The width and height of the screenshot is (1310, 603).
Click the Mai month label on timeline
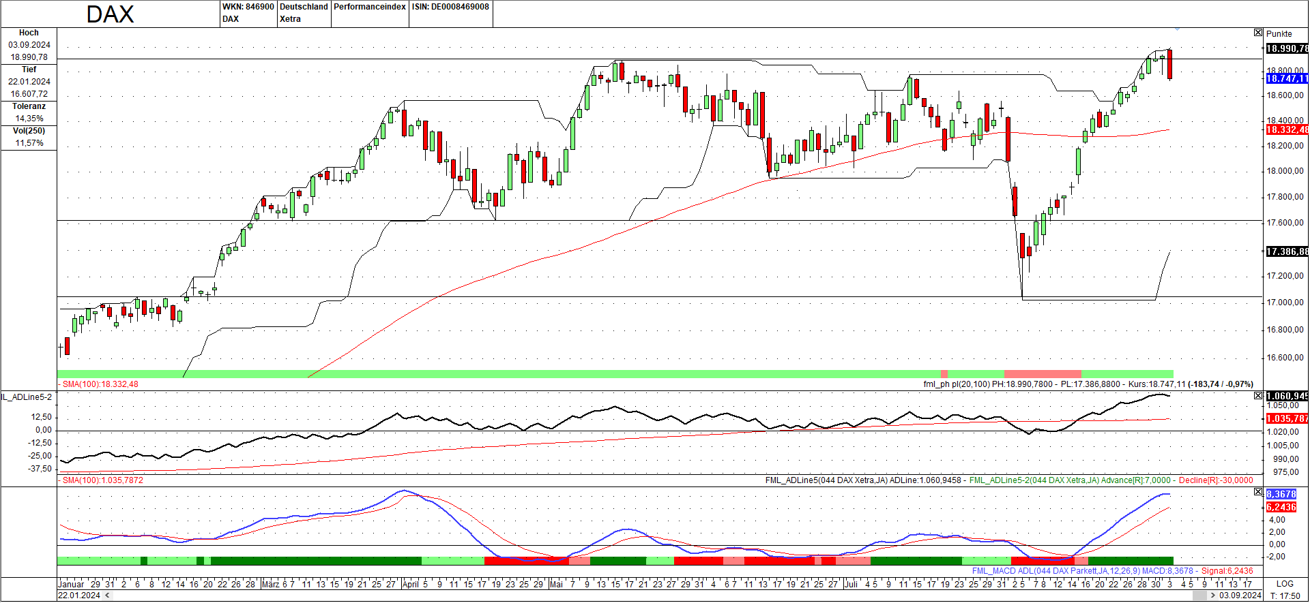click(557, 584)
